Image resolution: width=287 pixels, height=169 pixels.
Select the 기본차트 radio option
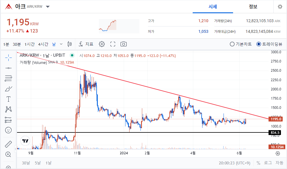tap(241, 44)
